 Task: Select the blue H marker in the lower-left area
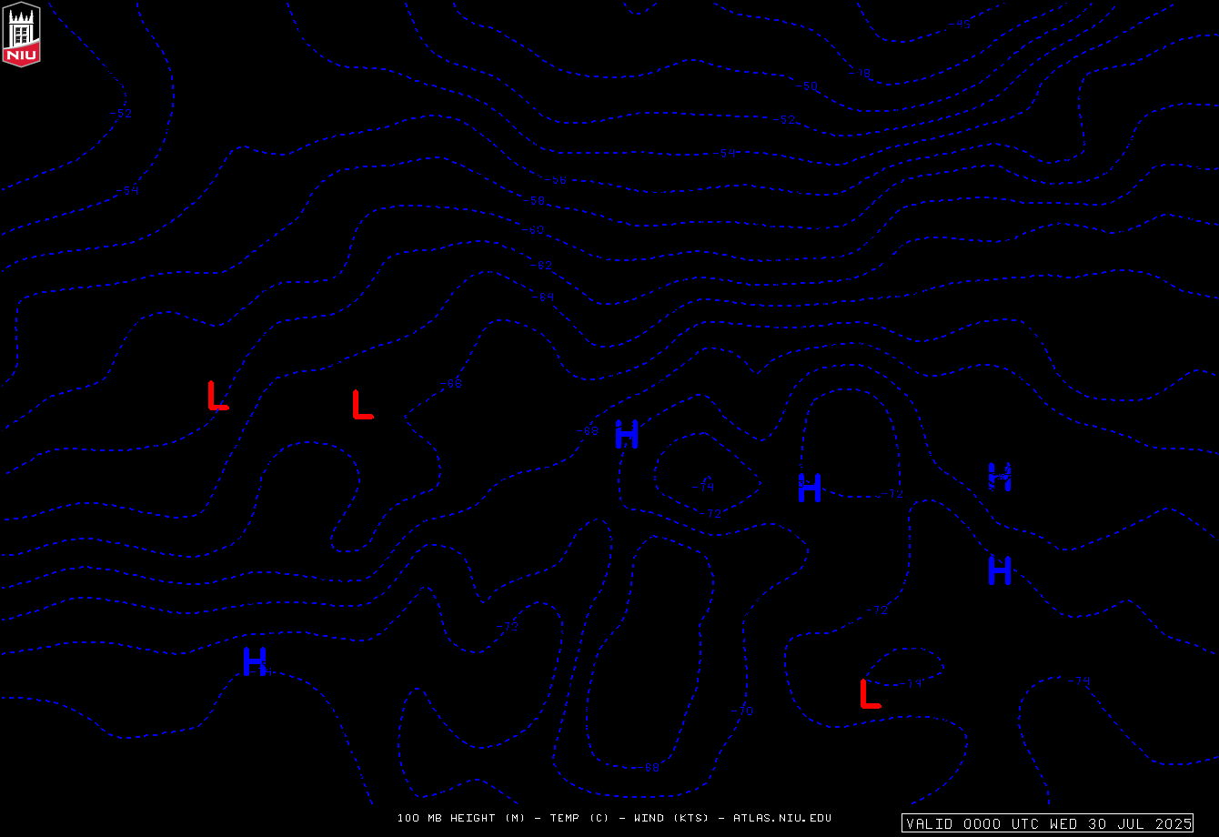[x=255, y=661]
